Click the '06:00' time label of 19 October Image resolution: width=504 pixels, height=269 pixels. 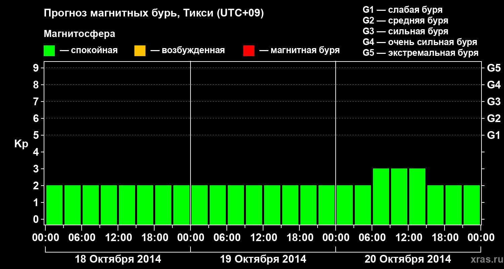tap(227, 237)
